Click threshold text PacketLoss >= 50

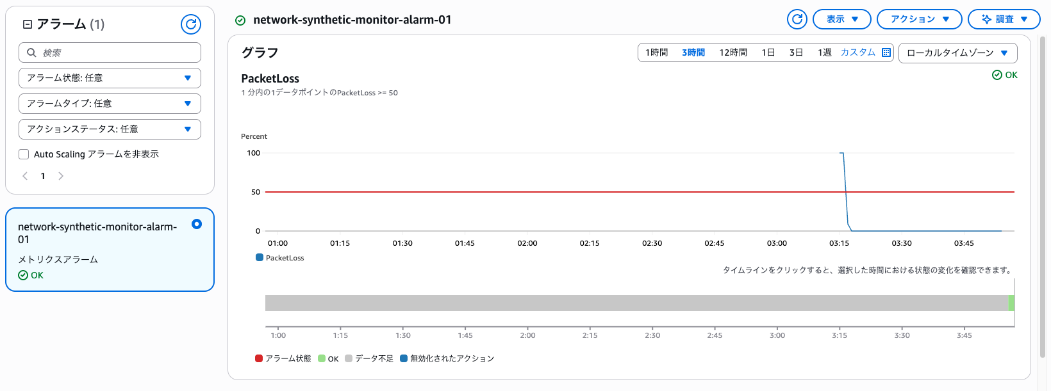pyautogui.click(x=367, y=93)
